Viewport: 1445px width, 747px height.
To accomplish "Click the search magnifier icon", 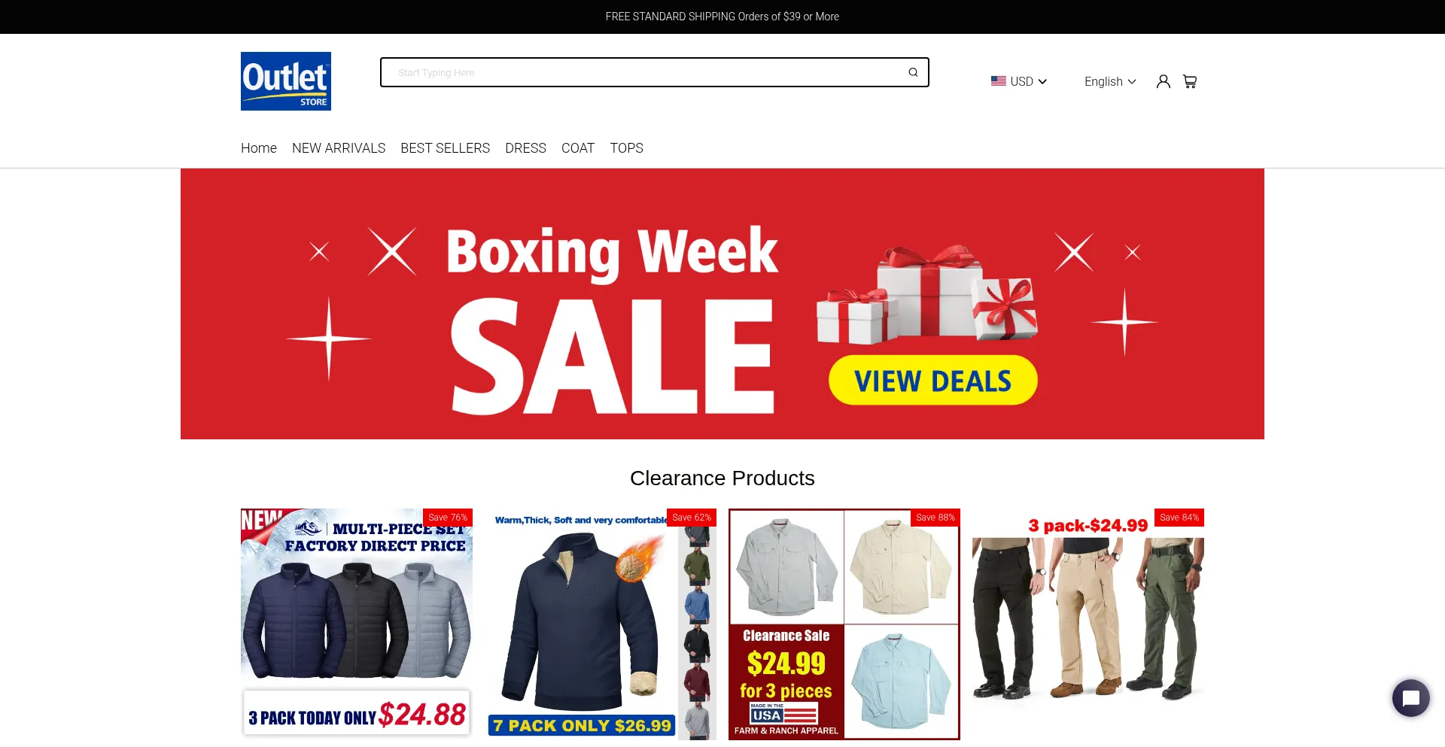I will pos(913,72).
